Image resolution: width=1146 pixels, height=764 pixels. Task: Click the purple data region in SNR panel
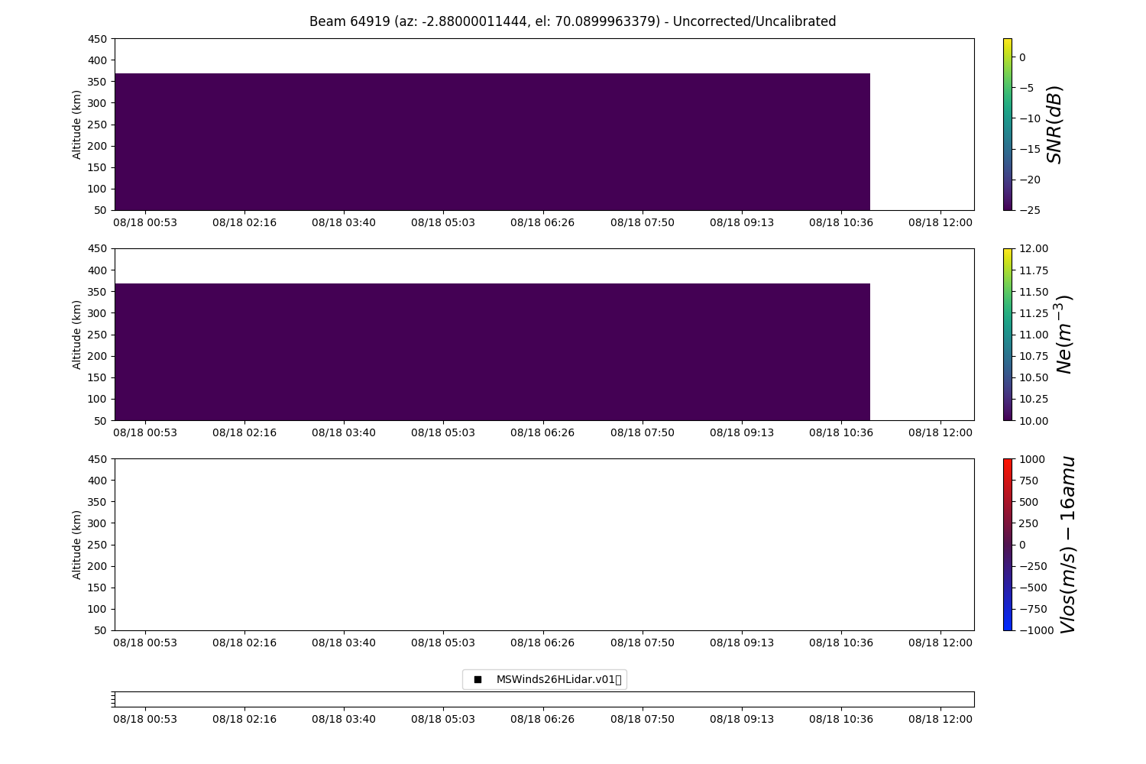[492, 141]
